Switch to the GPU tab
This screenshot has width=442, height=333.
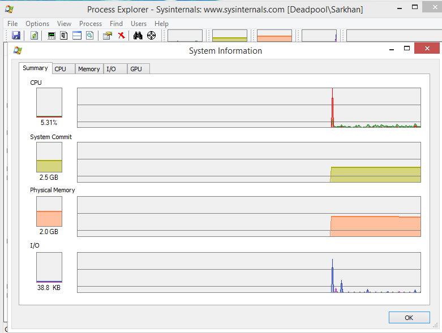tap(139, 69)
